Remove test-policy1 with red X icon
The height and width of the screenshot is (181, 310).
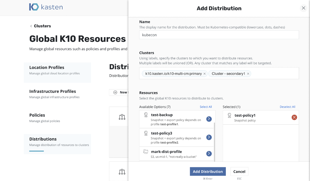[x=294, y=117]
